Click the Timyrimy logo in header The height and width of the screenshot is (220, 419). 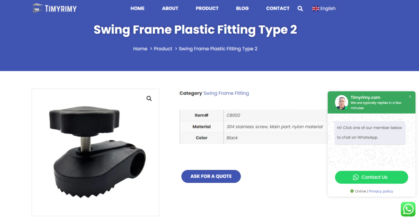pyautogui.click(x=54, y=8)
